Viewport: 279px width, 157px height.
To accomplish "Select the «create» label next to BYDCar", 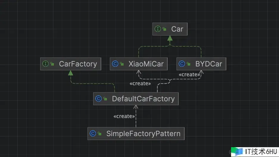I will tap(189, 74).
